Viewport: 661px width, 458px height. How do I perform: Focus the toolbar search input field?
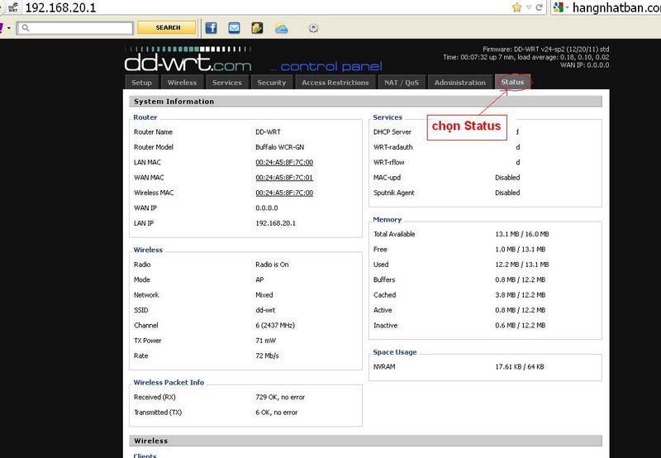pos(75,28)
